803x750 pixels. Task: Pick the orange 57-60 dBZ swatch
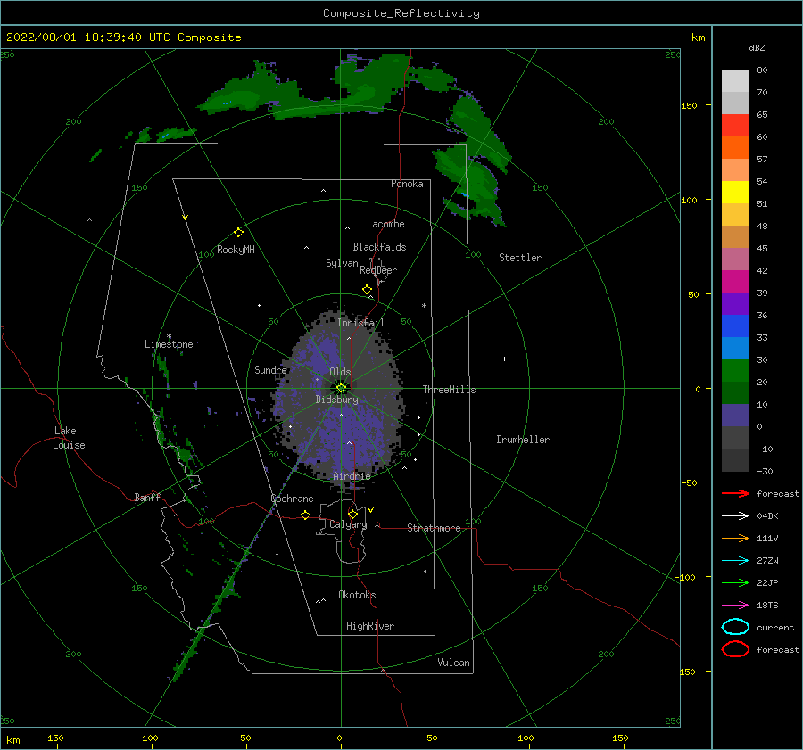tap(735, 148)
